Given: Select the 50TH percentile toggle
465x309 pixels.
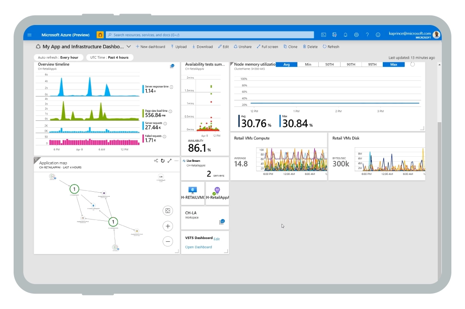Looking at the screenshot, I should [330, 65].
